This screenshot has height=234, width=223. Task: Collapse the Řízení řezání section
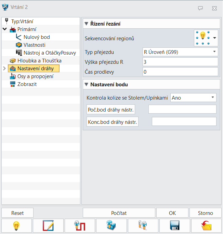[x=86, y=24]
